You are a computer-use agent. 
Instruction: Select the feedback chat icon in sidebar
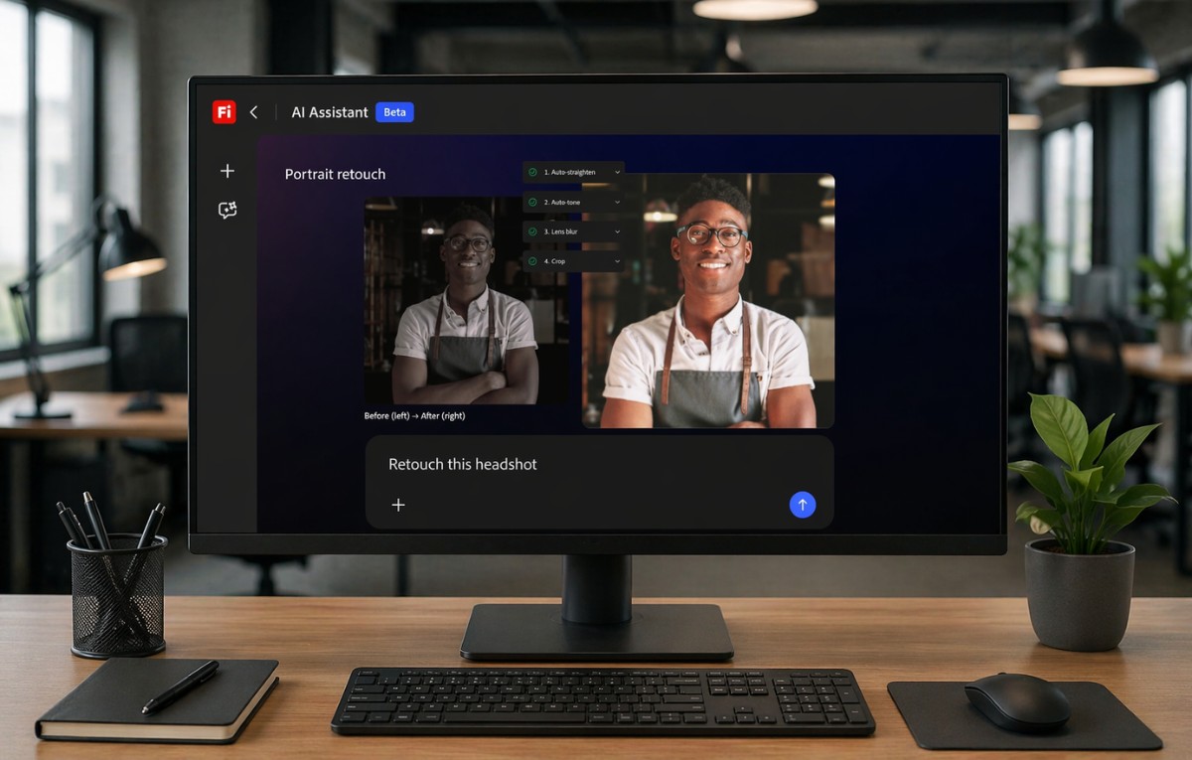[x=227, y=210]
